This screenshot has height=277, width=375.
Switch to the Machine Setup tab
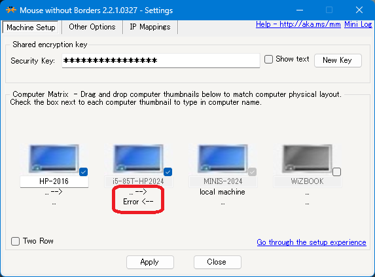pos(31,28)
